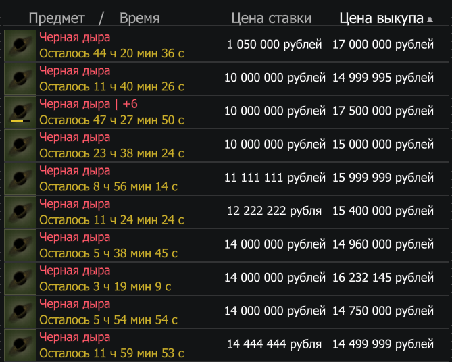452x362 pixels.
Task: Click the item icon of the 17 000 000 buyout lot
Action: 20,45
